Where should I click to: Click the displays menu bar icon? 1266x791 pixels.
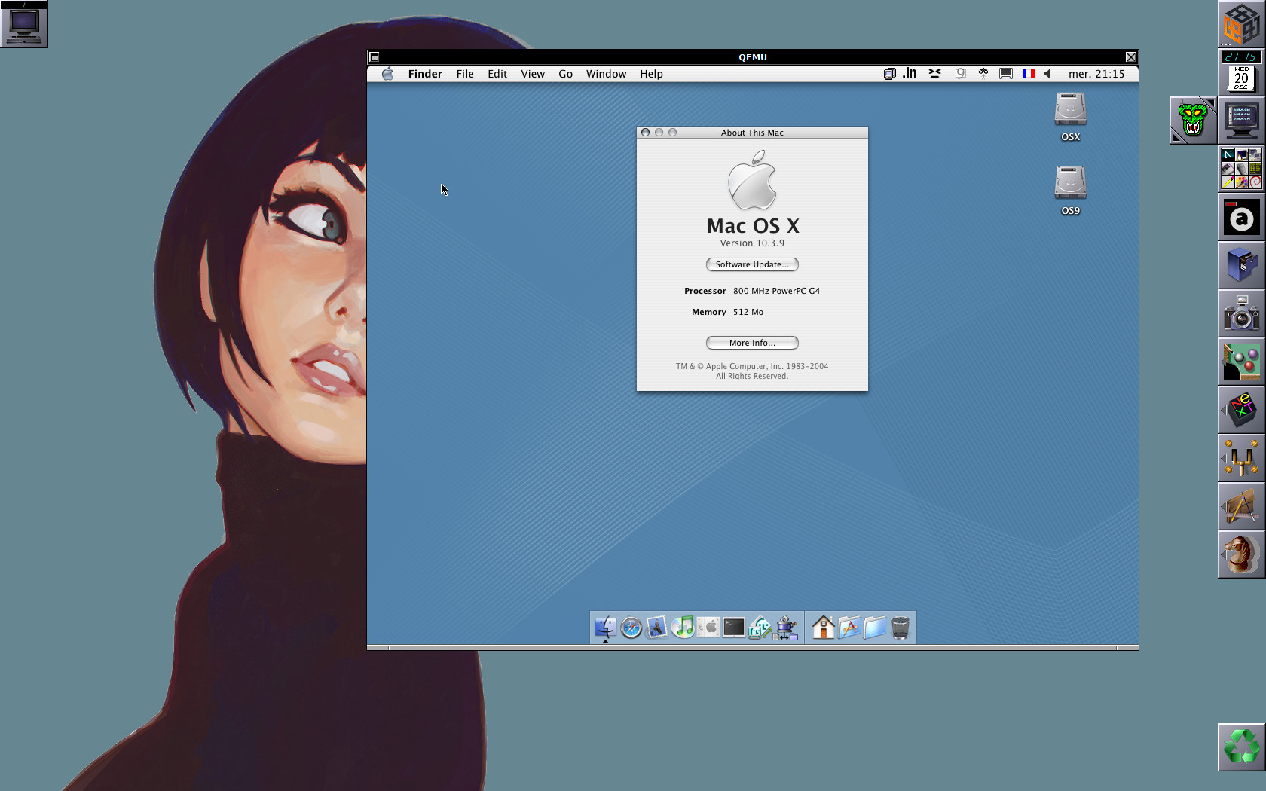coord(890,74)
